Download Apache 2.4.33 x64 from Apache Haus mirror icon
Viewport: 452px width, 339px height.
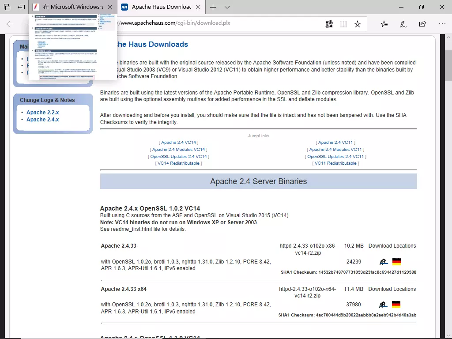pos(383,305)
